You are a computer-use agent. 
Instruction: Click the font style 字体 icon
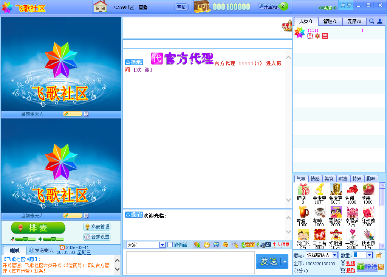[198, 245]
